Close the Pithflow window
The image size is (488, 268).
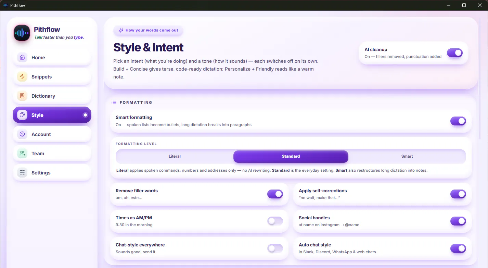pyautogui.click(x=479, y=5)
